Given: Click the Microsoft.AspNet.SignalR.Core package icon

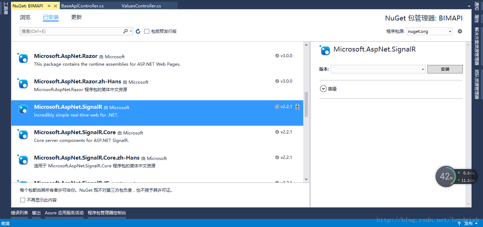Looking at the screenshot, I should [23, 135].
